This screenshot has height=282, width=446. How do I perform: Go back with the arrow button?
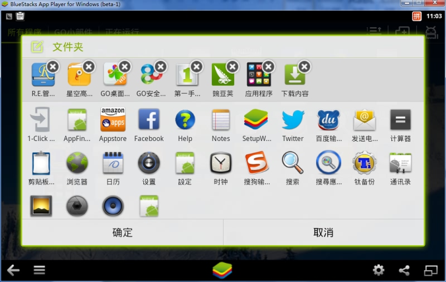point(13,270)
